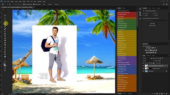Click the zoom in magnifier option
The image size is (170, 95).
(7, 4)
